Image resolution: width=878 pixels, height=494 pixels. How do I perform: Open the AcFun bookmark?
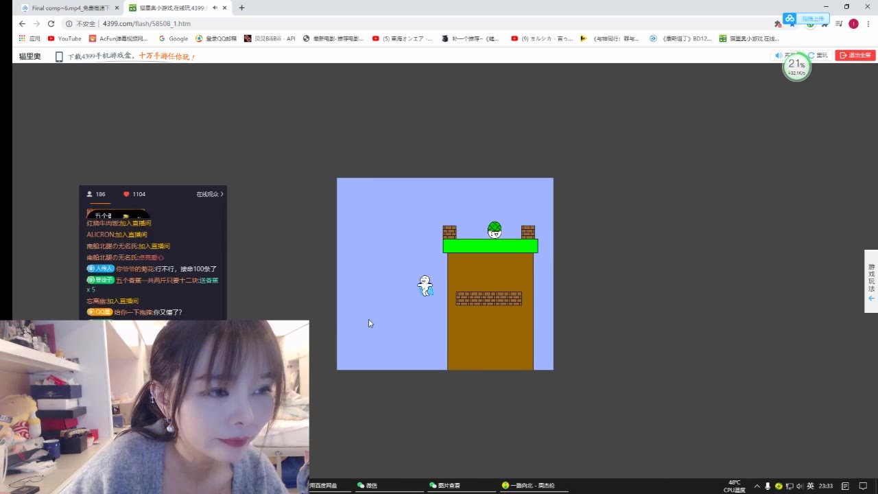(x=119, y=38)
